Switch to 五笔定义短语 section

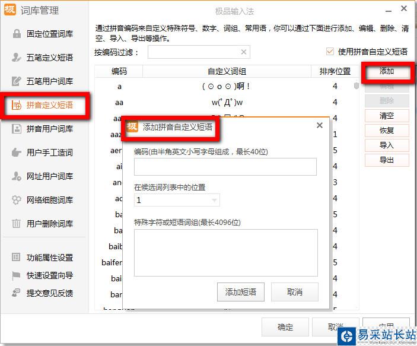click(49, 57)
